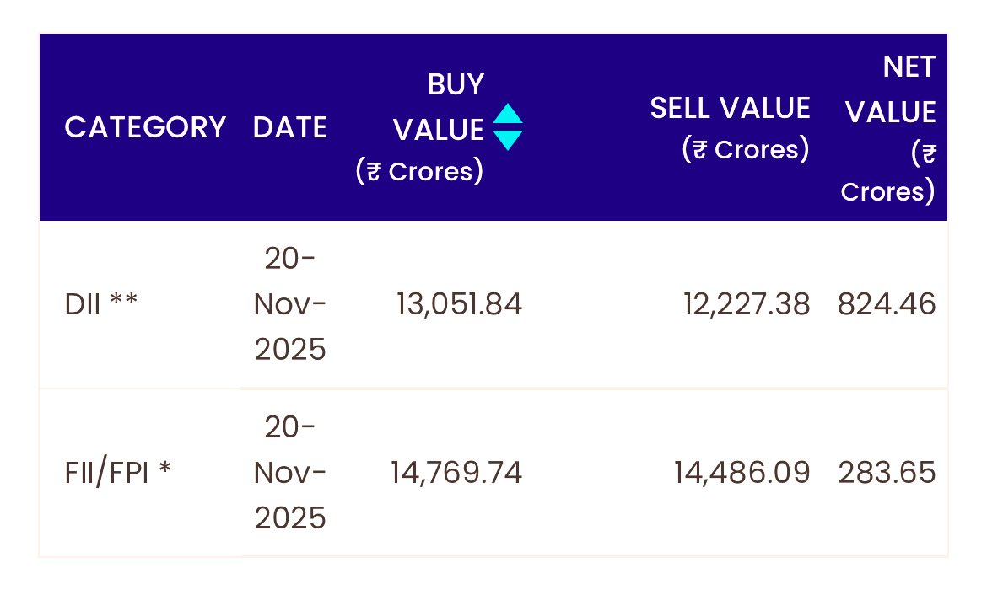This screenshot has height=595, width=987.
Task: Click the FII/FPI net value 283.65
Action: pyautogui.click(x=887, y=473)
